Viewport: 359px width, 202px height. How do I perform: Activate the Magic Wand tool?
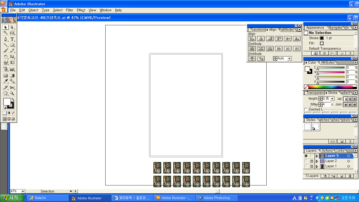[6, 33]
